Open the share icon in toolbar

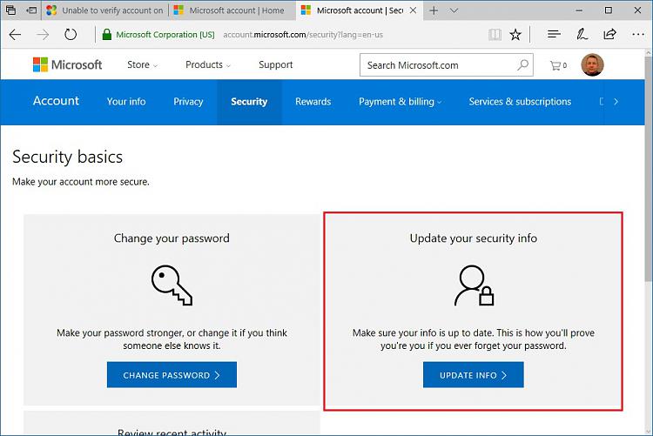[609, 34]
